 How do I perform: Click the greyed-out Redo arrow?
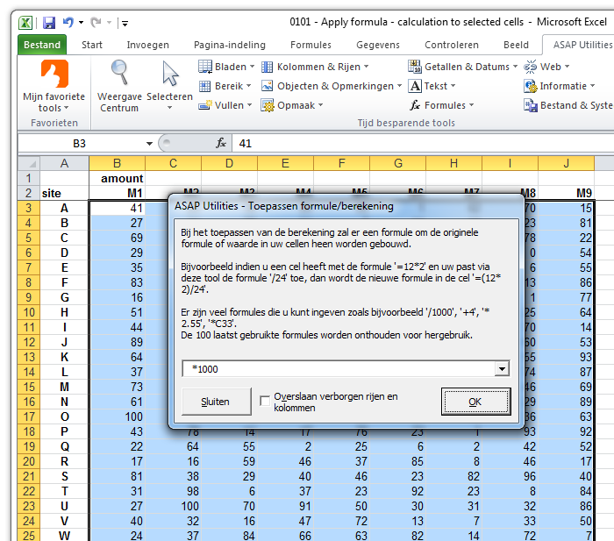[96, 22]
